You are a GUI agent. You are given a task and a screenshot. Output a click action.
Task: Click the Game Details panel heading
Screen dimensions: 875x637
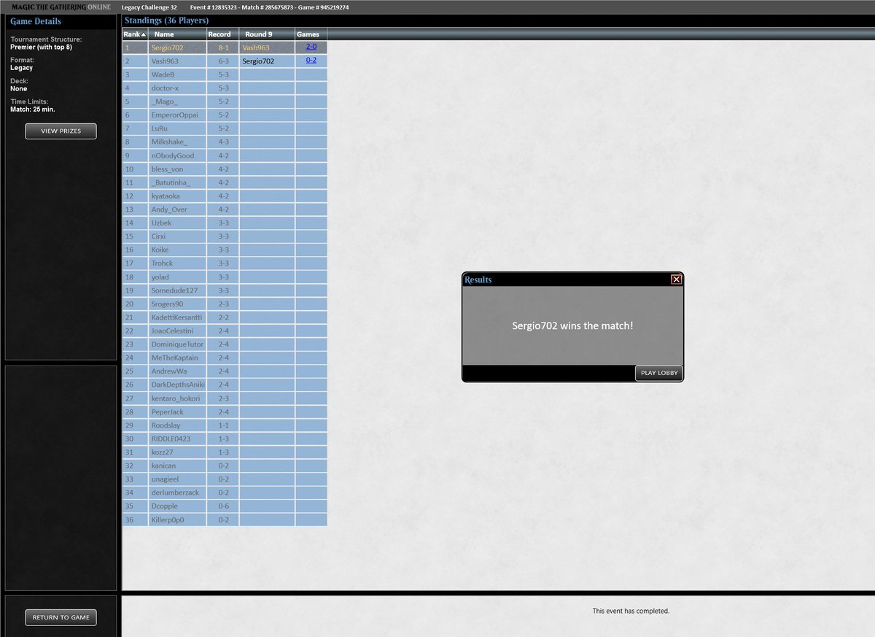point(36,21)
